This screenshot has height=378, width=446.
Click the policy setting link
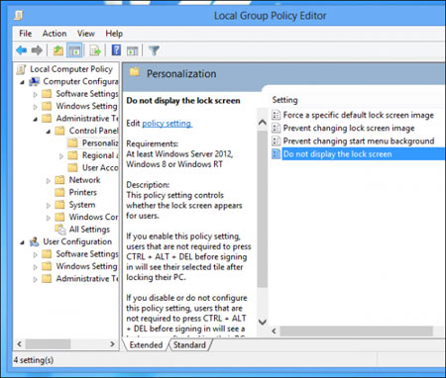pos(167,124)
